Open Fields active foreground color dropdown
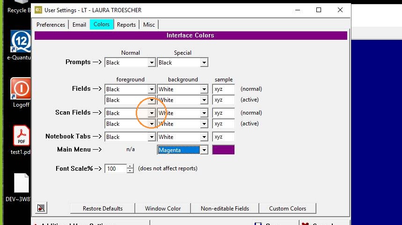The width and height of the screenshot is (402, 225). point(152,100)
